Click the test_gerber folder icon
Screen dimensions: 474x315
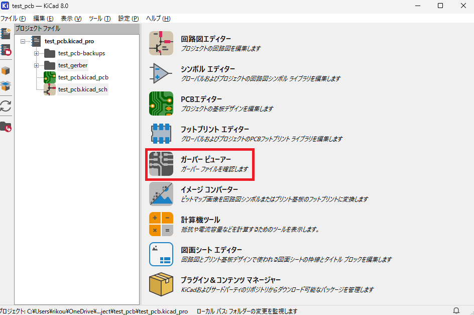click(x=50, y=65)
